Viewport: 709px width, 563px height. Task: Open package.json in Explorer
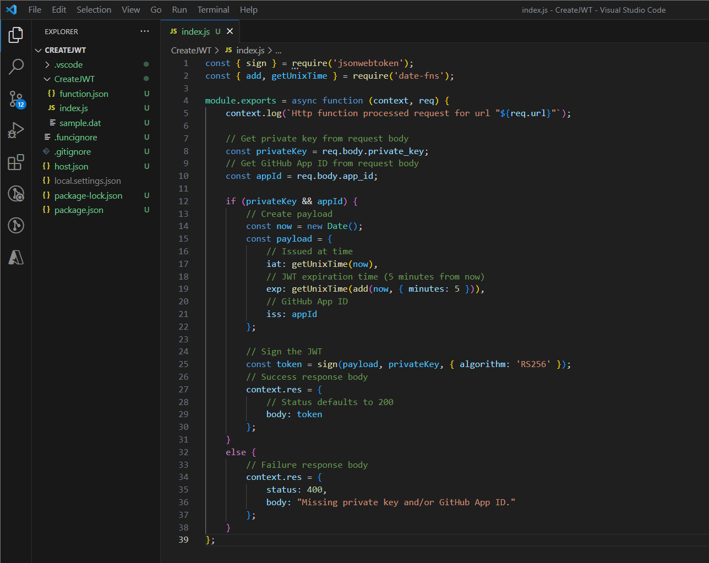click(x=79, y=210)
